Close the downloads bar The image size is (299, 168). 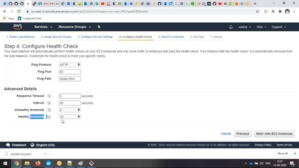[295, 154]
